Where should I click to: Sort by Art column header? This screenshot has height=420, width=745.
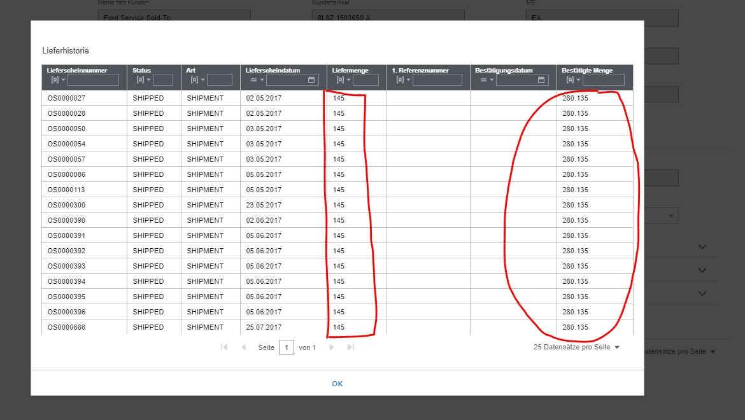click(x=190, y=70)
